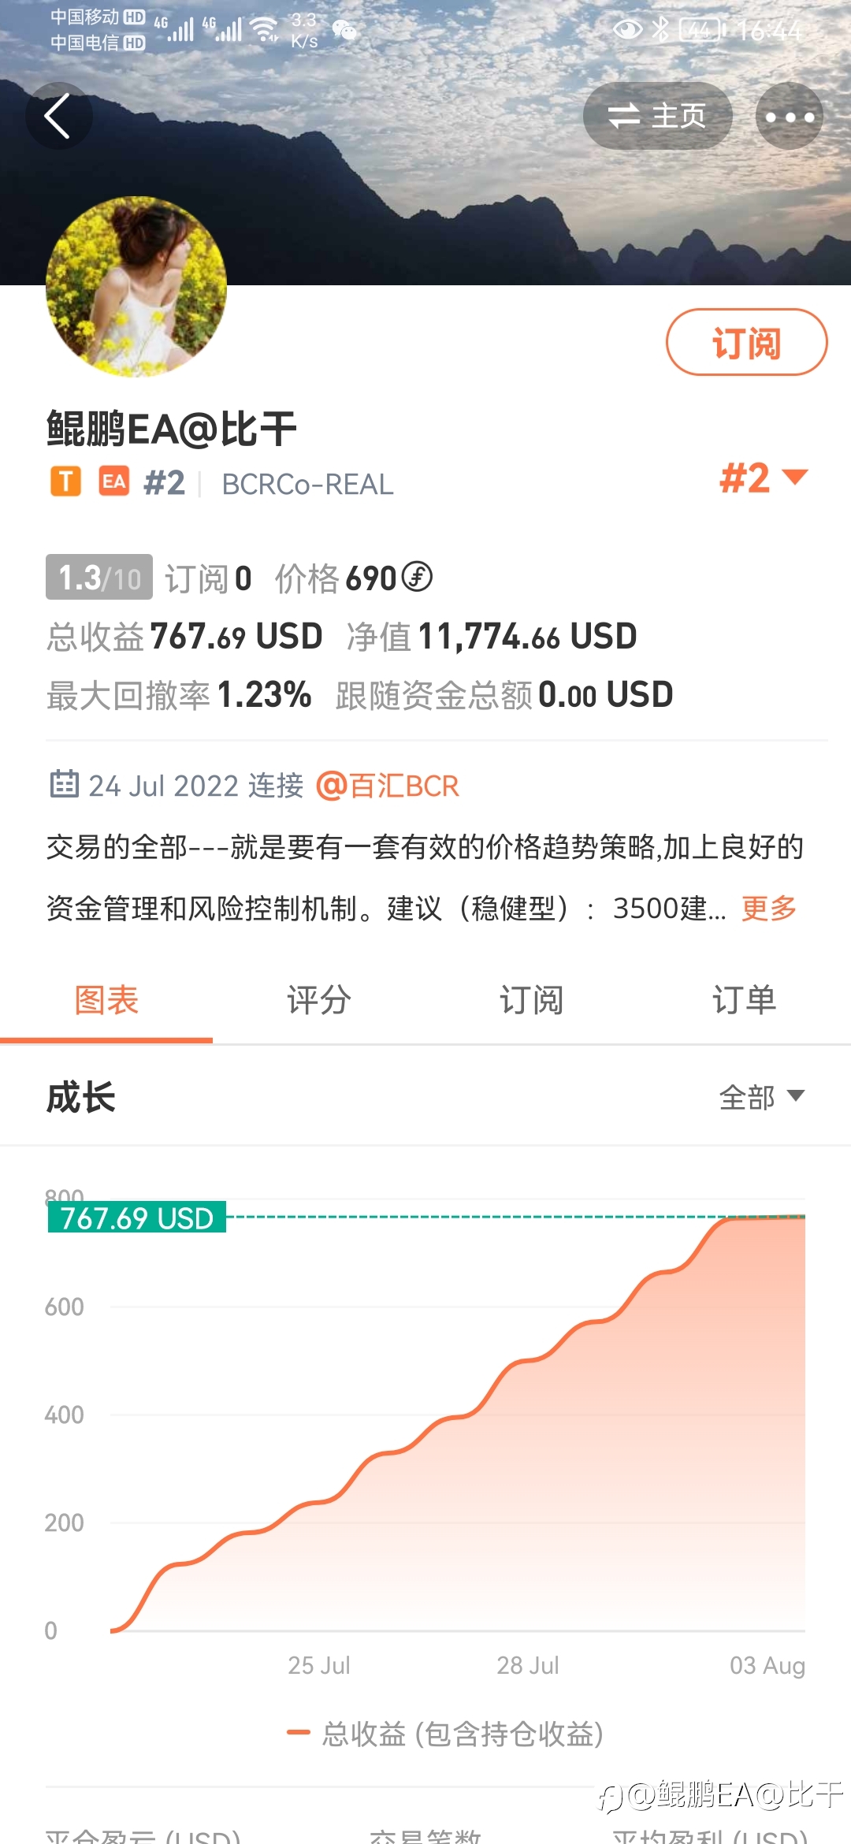
Task: Switch to the 订阅 tab
Action: coord(532,1001)
